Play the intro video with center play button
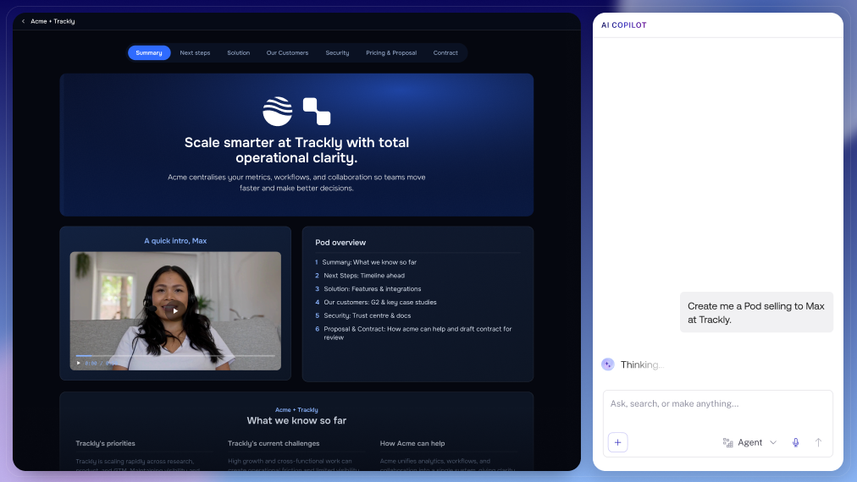This screenshot has height=482, width=857. [x=175, y=310]
